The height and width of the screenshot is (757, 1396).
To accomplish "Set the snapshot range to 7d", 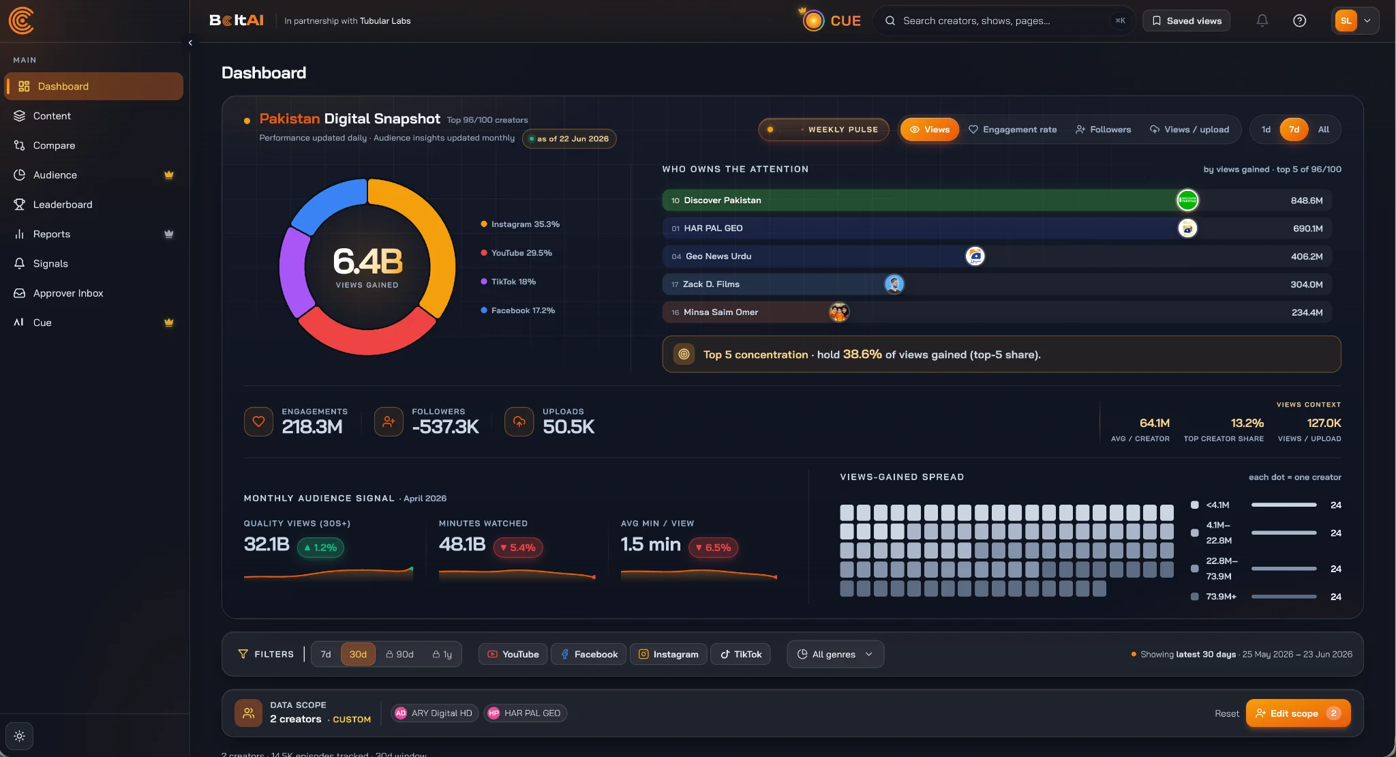I will [1294, 130].
